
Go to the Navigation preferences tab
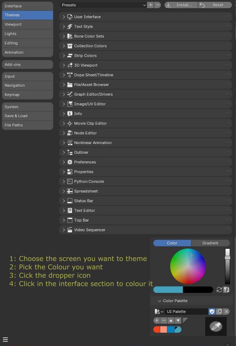(x=27, y=85)
